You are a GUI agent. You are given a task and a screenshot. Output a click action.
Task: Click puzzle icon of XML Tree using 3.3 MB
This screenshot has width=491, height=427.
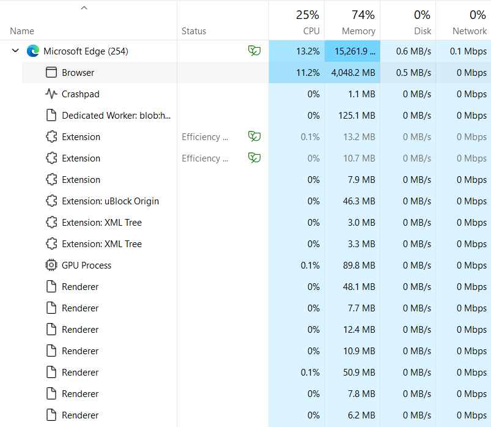51,243
